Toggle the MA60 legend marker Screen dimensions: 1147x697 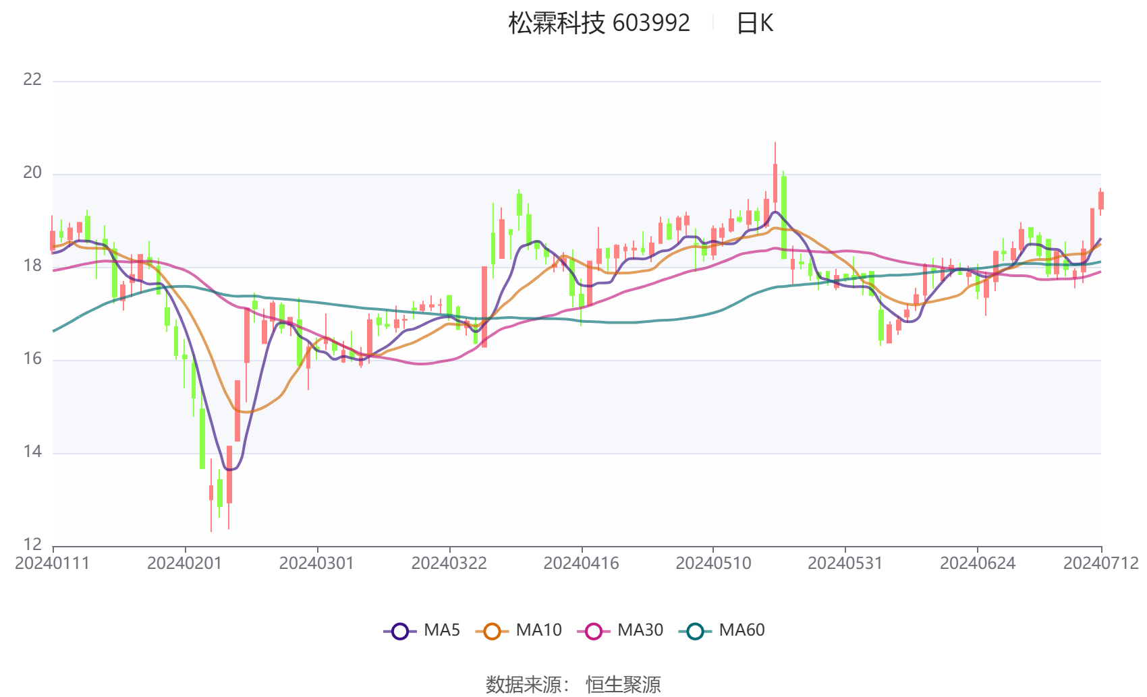[695, 631]
